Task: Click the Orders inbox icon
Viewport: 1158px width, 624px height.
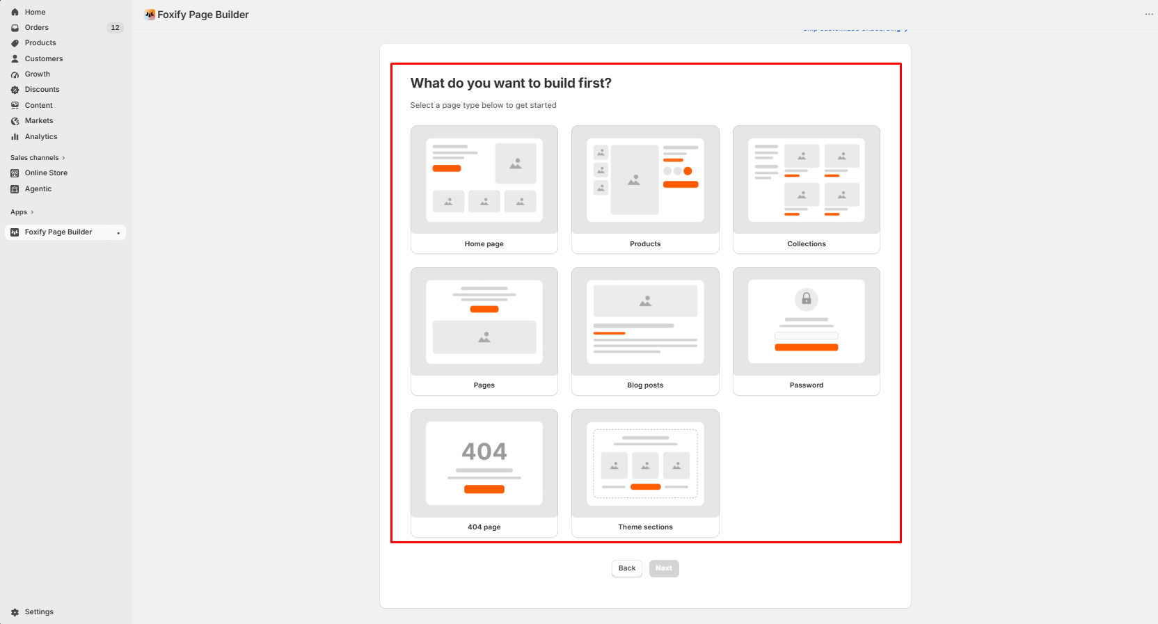Action: [x=15, y=28]
